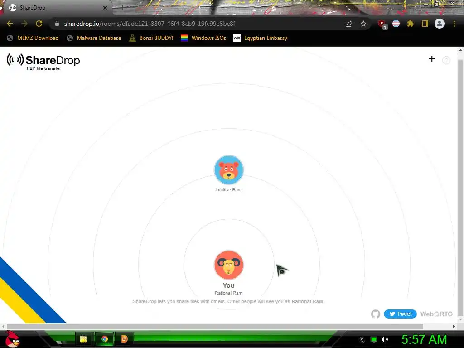Open the Chrome profile avatar

pos(440,24)
